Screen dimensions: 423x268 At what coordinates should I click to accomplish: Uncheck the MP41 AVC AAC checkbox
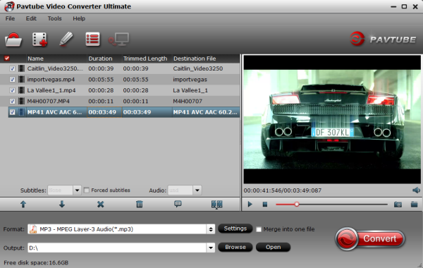(12, 111)
